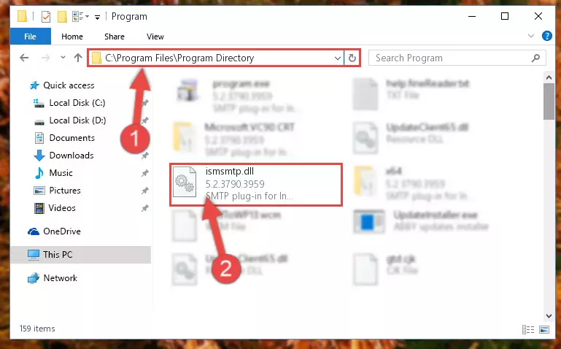Viewport: 561px width, 349px height.
Task: Open the recent locations dropdown arrow
Action: point(63,57)
